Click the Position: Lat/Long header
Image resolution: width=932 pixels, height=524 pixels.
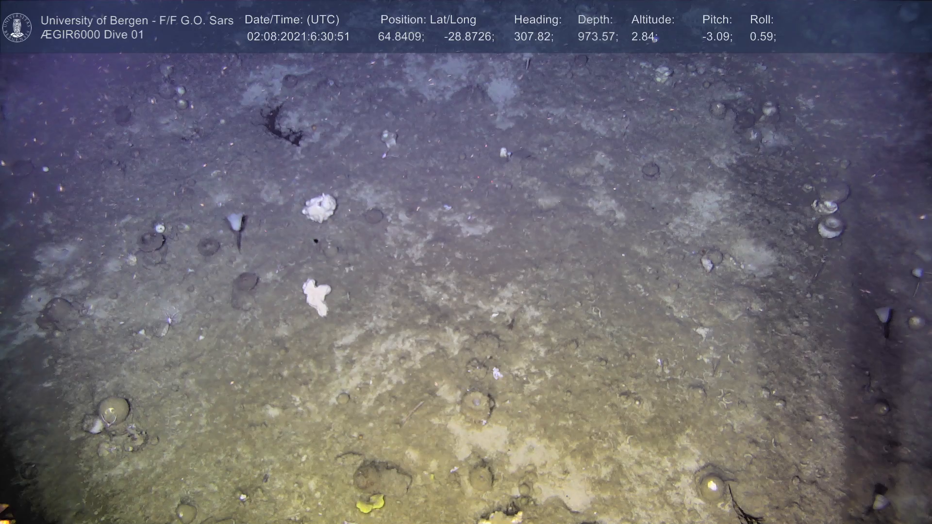(428, 20)
